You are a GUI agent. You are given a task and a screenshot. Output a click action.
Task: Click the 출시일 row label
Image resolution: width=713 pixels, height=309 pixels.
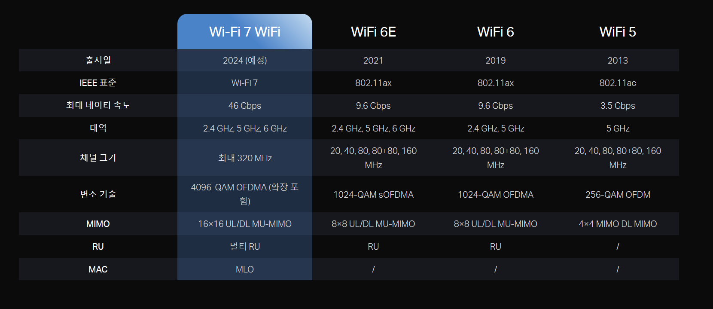98,60
